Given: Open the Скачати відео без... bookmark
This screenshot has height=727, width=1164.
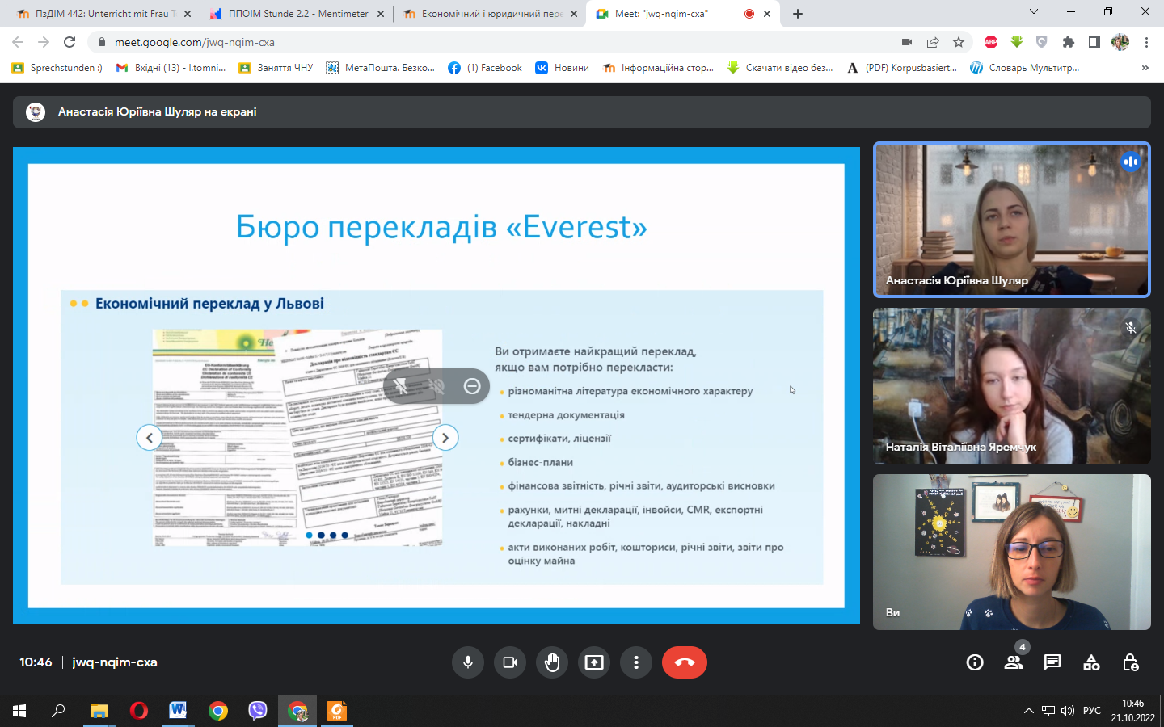Looking at the screenshot, I should (x=780, y=68).
